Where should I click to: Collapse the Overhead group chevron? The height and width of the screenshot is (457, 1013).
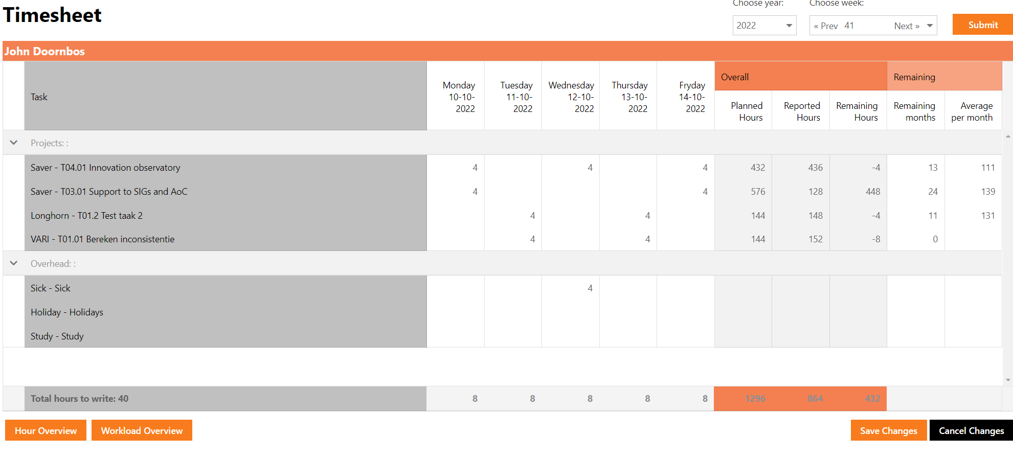click(x=14, y=263)
